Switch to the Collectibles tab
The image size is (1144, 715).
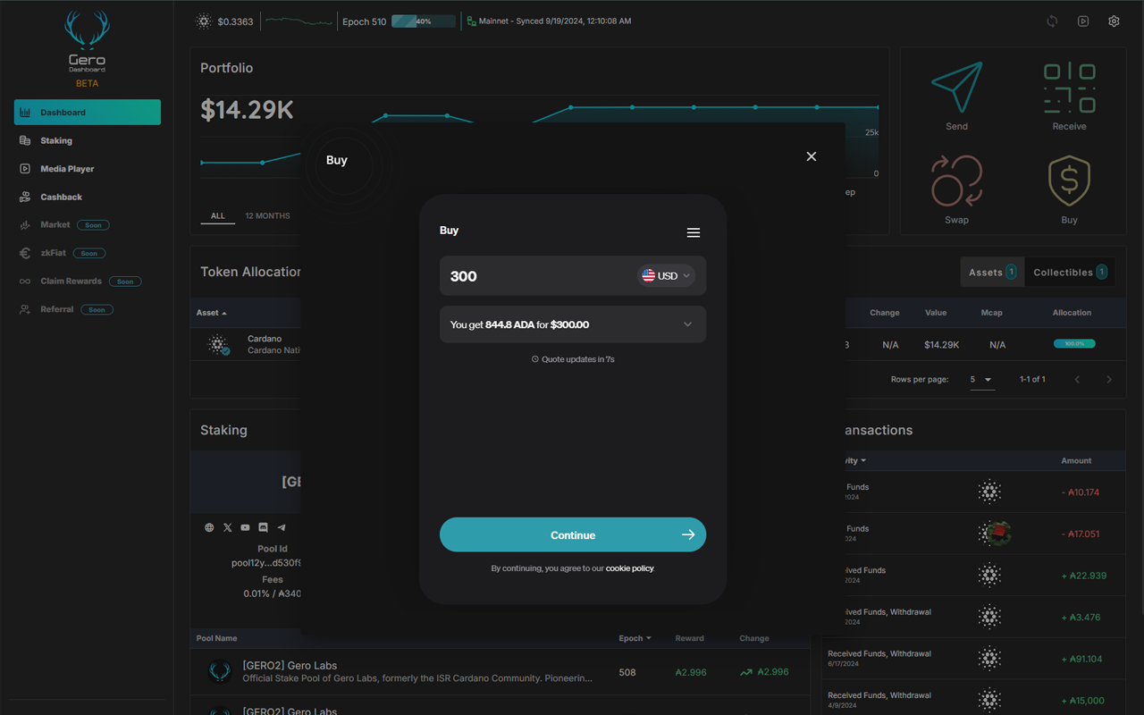[x=1070, y=272]
